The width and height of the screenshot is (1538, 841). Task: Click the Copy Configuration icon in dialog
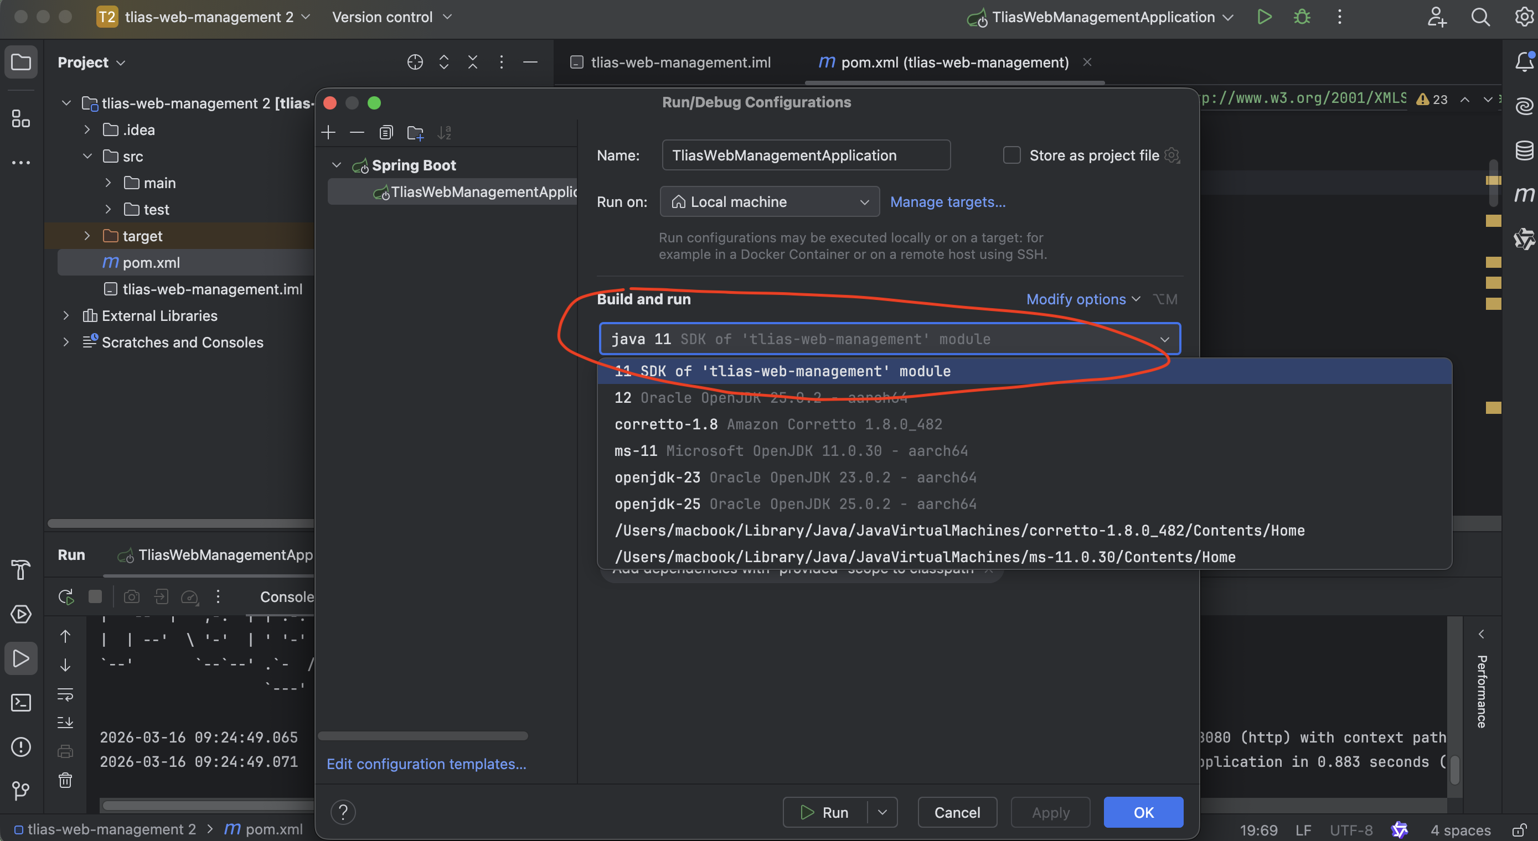(386, 132)
